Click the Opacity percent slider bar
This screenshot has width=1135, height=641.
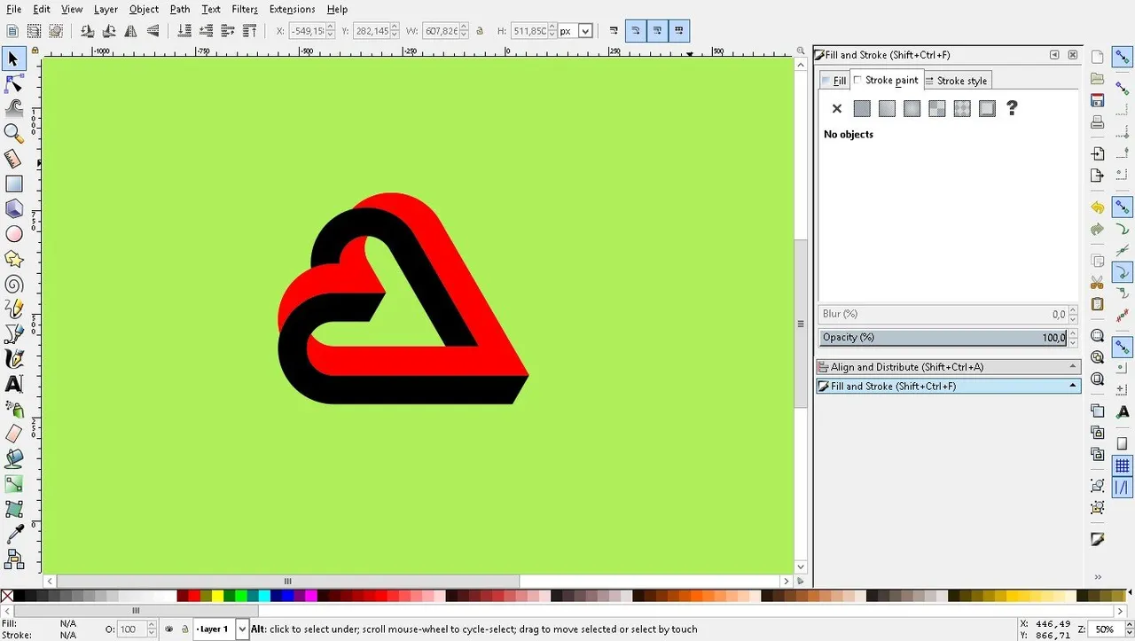coord(943,338)
